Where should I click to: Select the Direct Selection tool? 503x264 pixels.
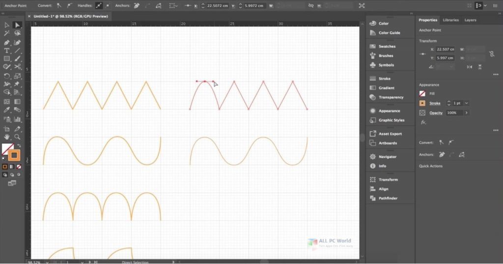coord(18,25)
